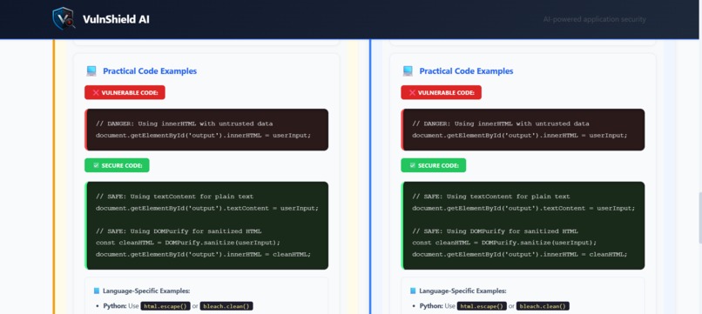The image size is (702, 314).
Task: Click innerHTML = cleanHTML line in orange-bordered panel
Action: (203, 254)
